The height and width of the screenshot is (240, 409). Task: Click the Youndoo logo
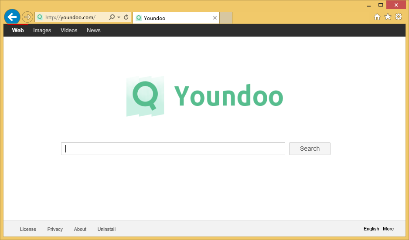pyautogui.click(x=205, y=96)
